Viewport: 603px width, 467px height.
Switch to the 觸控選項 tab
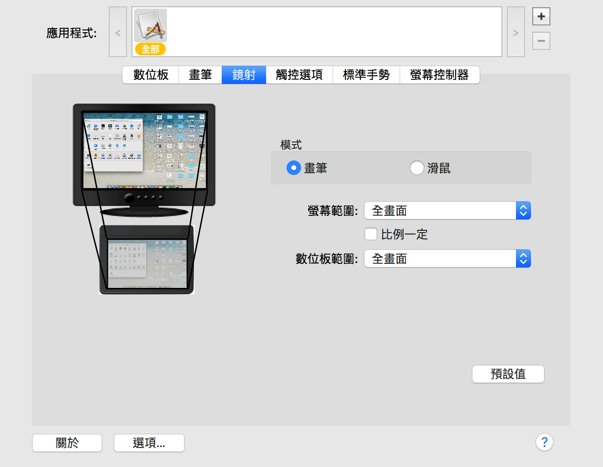299,75
